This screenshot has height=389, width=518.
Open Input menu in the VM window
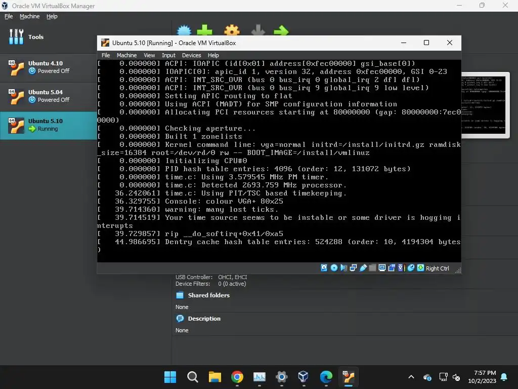tap(168, 55)
